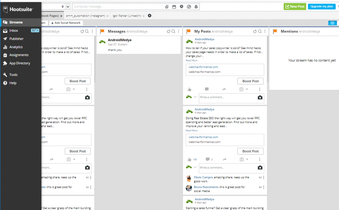Viewport: 339px width, 210px height.
Task: Open the scheduling calendar icon in compose bar
Action: (174, 7)
